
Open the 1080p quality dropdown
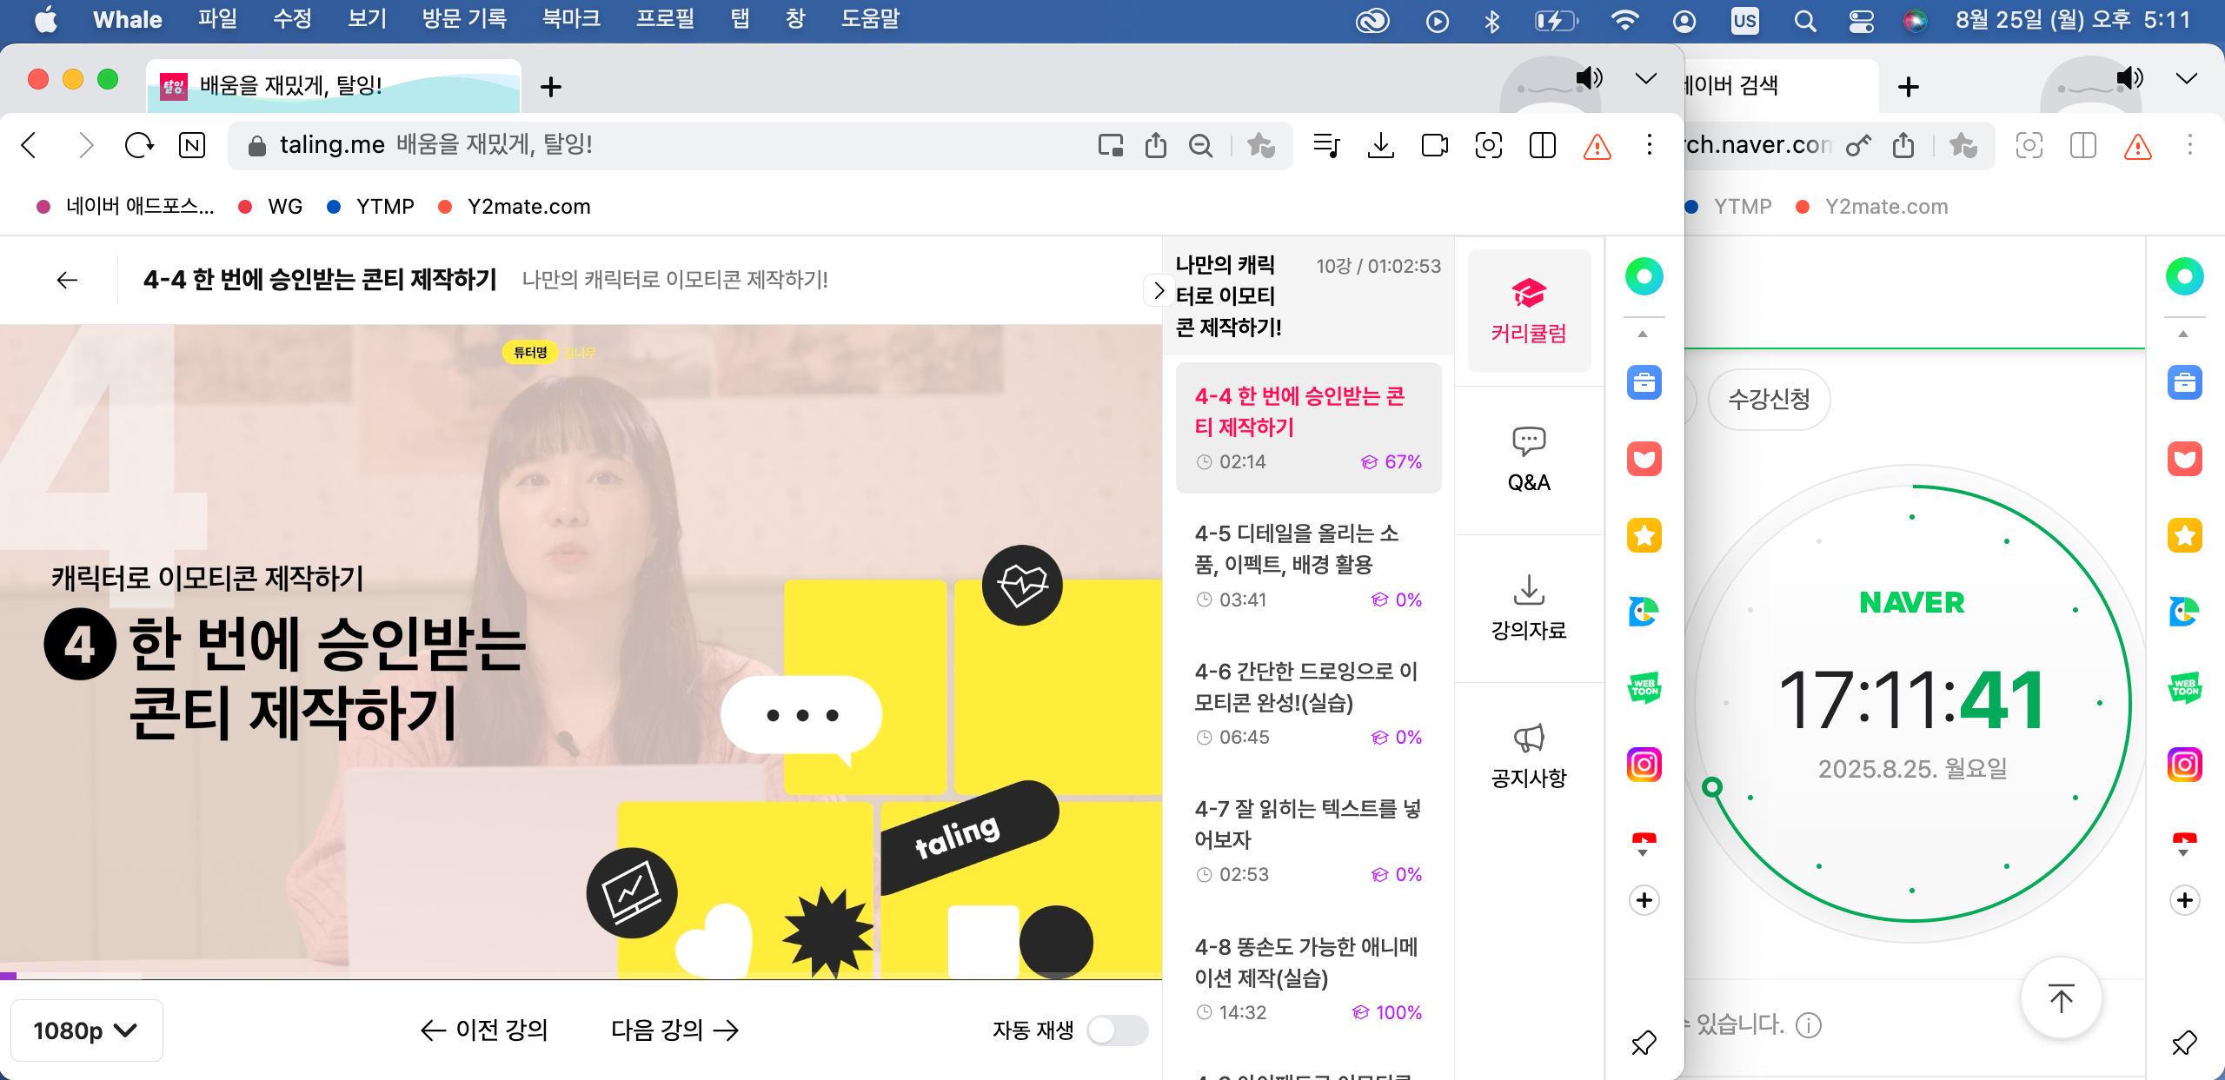point(85,1030)
